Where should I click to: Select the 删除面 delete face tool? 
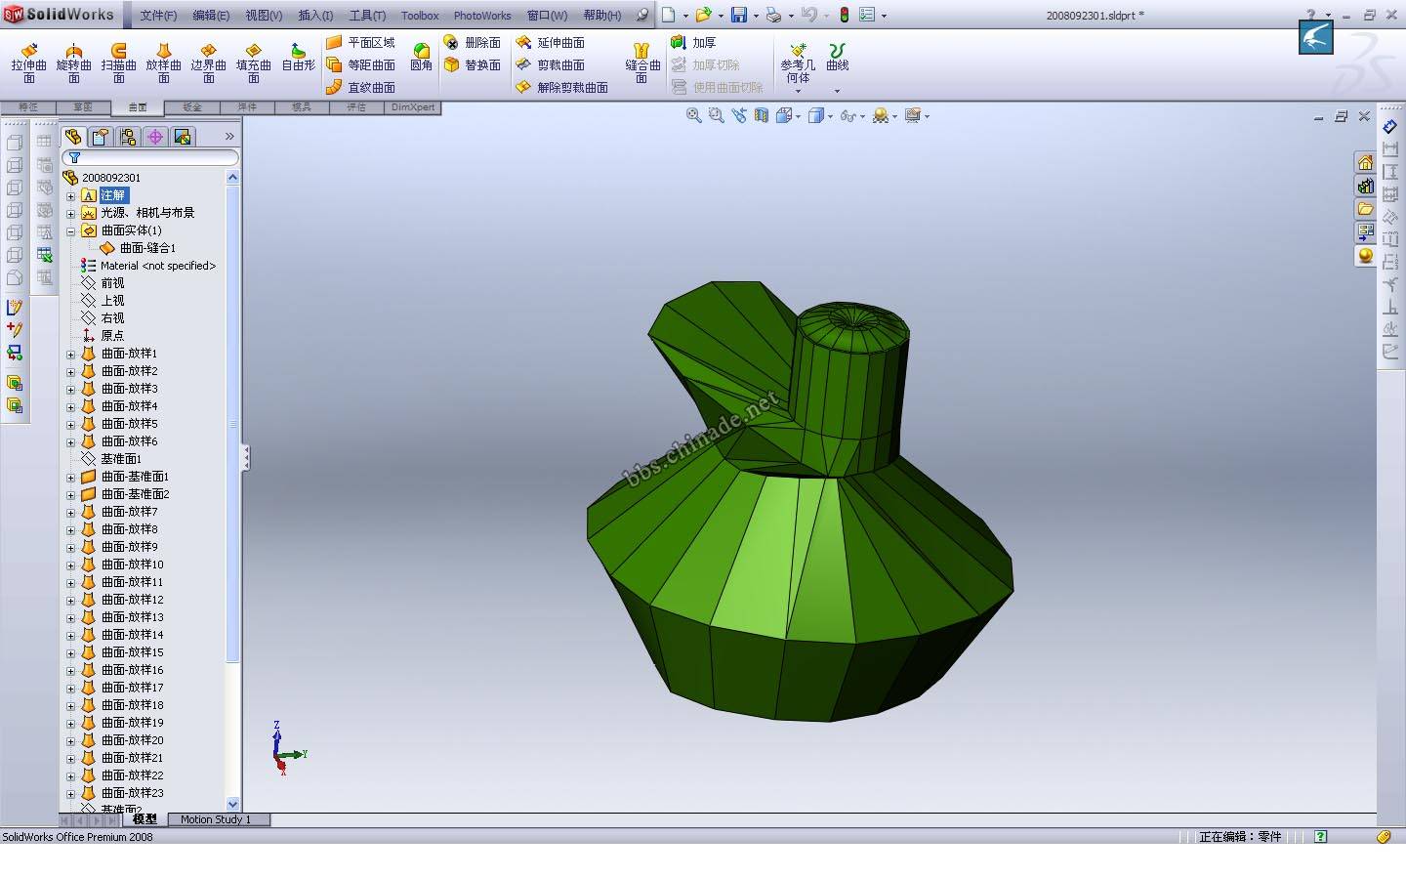point(472,43)
